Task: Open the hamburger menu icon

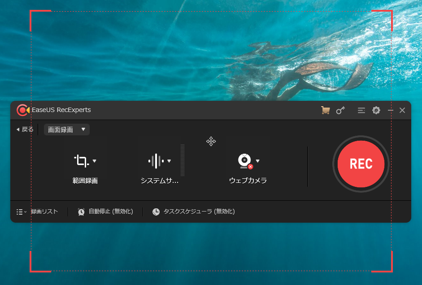Action: (361, 110)
